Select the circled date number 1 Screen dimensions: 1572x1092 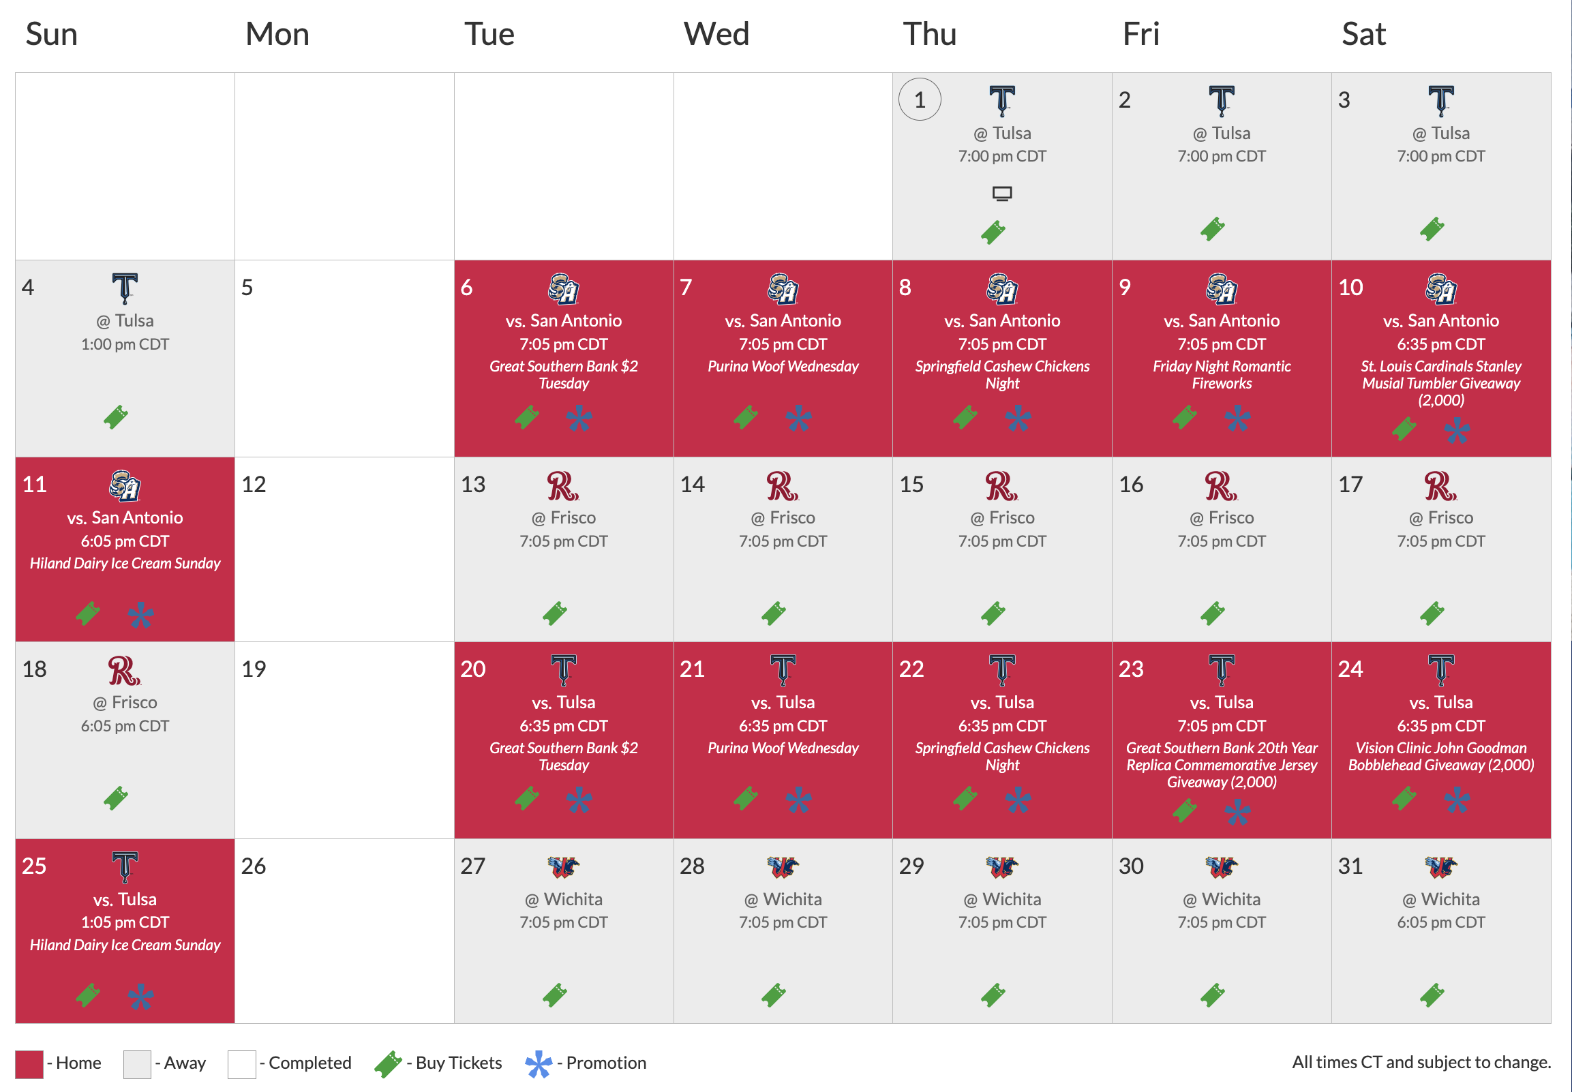point(920,100)
